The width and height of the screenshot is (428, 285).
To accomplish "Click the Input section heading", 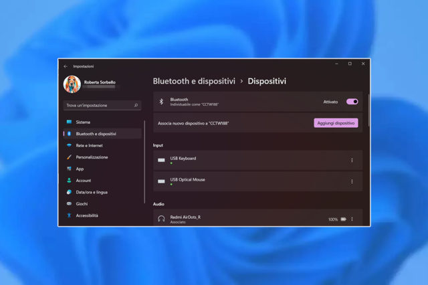I will tap(158, 145).
